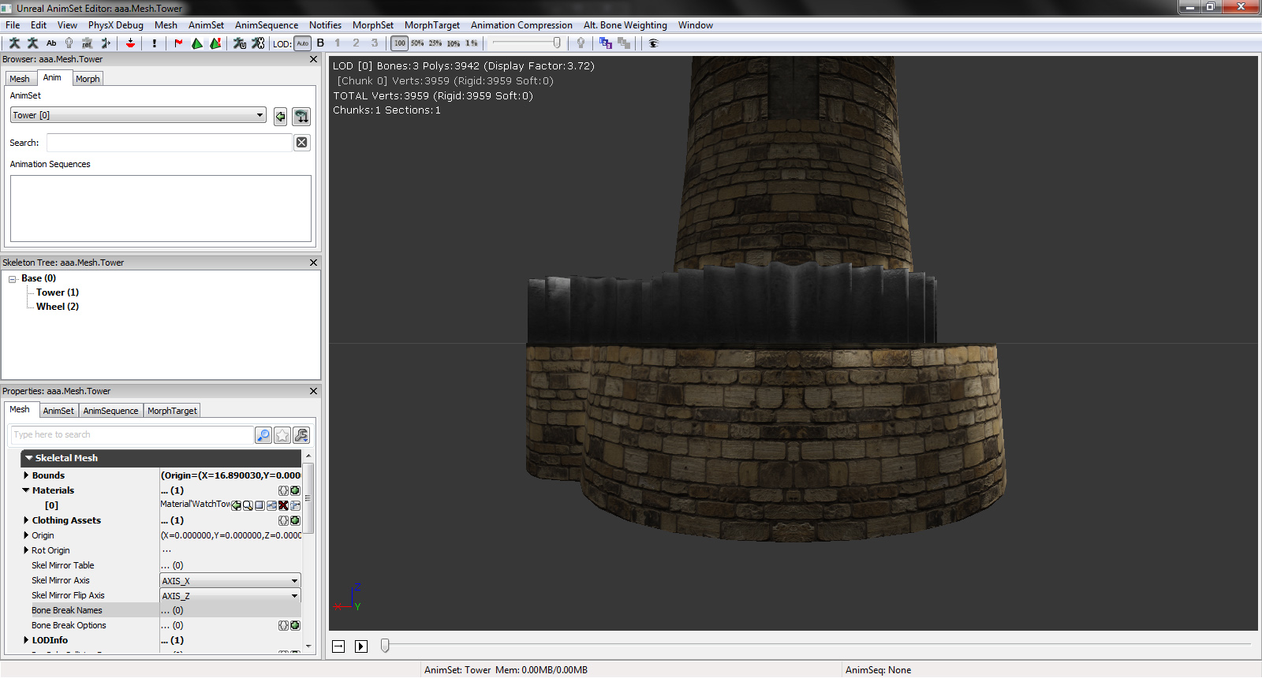The image size is (1262, 678).
Task: Click the Properties search input field
Action: pos(132,435)
